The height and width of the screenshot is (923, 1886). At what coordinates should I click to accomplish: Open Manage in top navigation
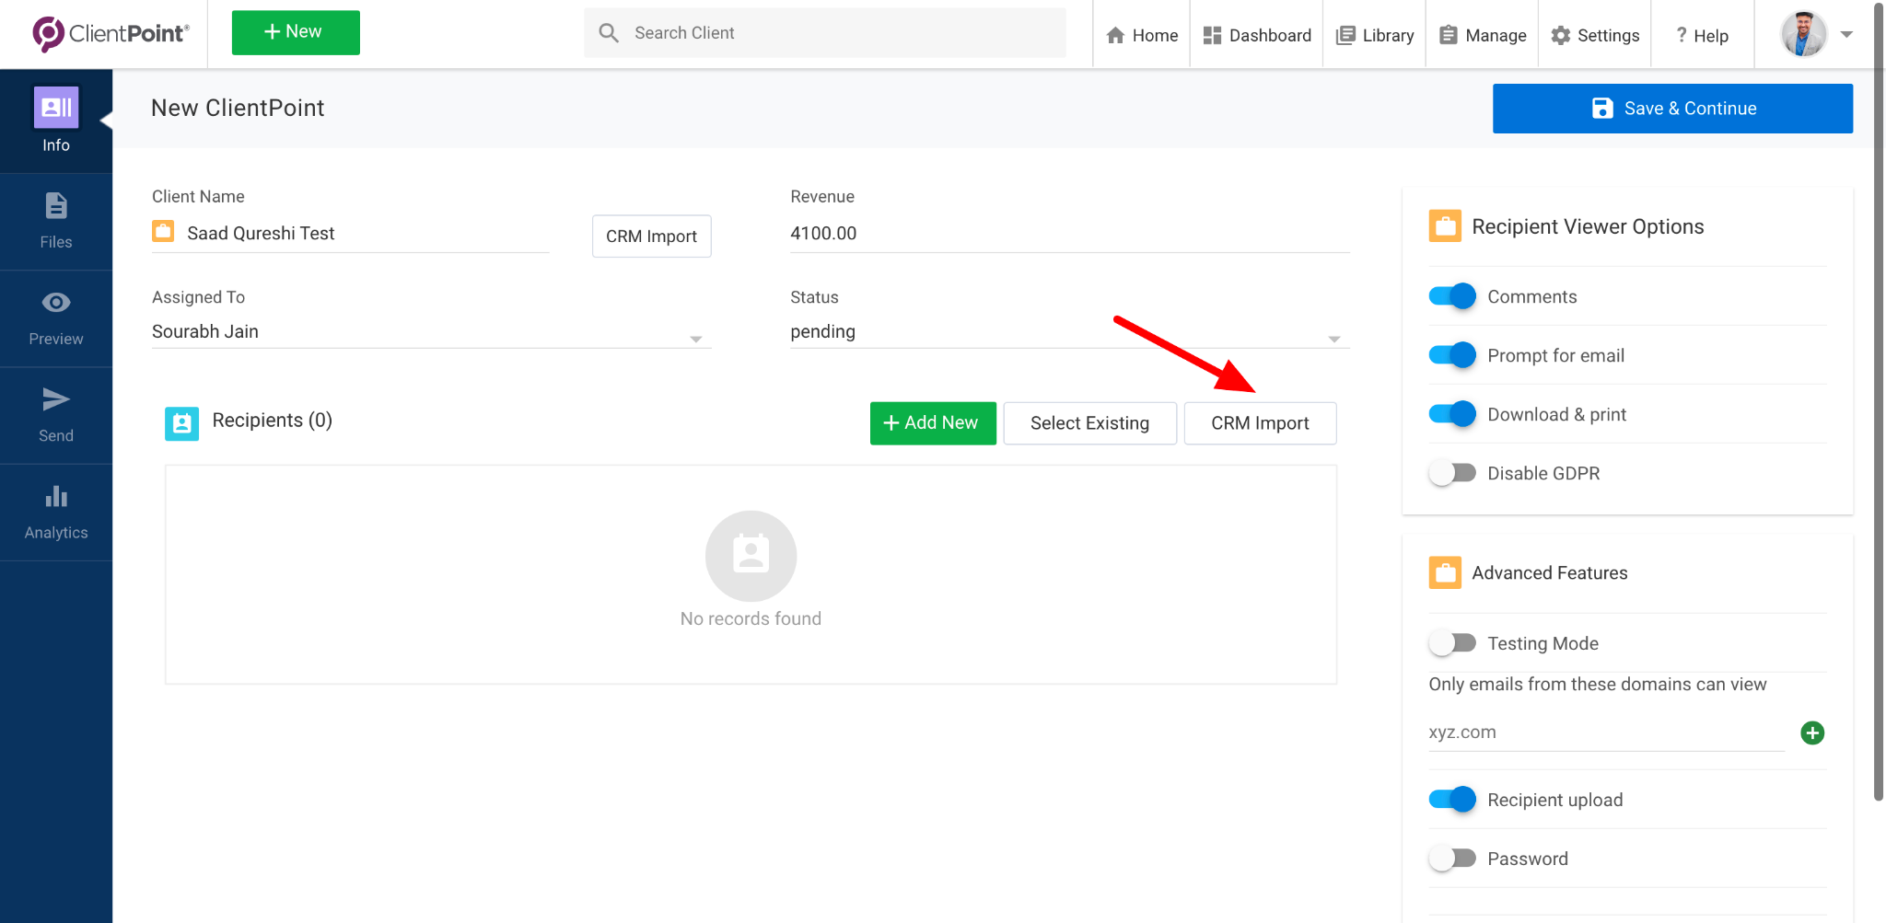point(1483,35)
